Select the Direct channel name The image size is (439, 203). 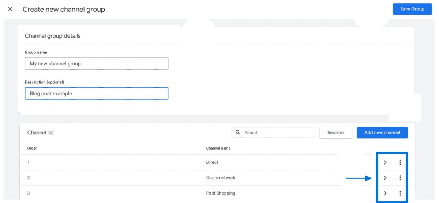click(212, 162)
